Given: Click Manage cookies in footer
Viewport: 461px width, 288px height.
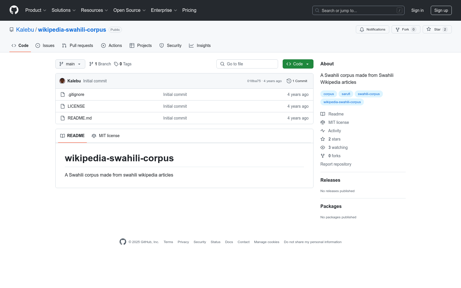Looking at the screenshot, I should [x=267, y=242].
